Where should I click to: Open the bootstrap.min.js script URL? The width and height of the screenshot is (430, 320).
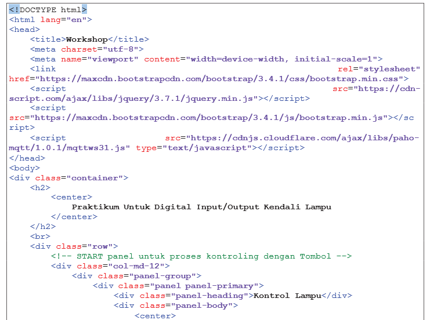(x=209, y=118)
